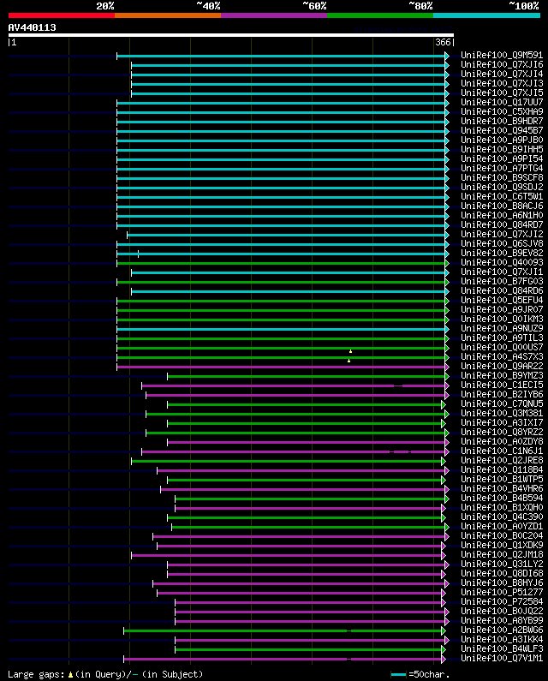This screenshot has height=681, width=548.
Task: Open the UniRef100_Q118B4 entry
Action: [x=502, y=469]
